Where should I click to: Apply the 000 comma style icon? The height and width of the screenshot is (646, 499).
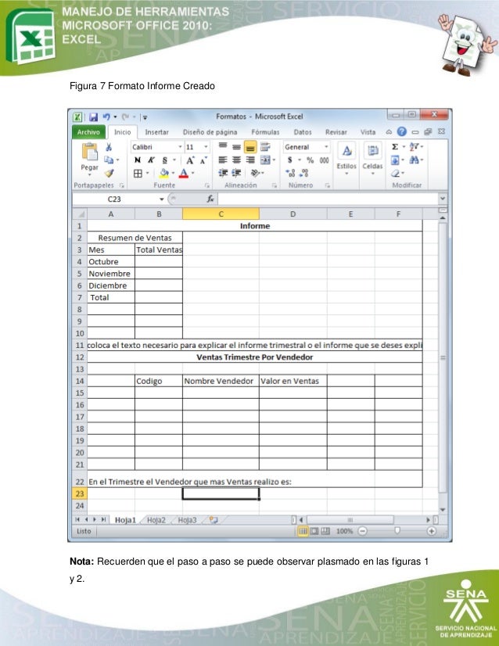click(x=325, y=160)
